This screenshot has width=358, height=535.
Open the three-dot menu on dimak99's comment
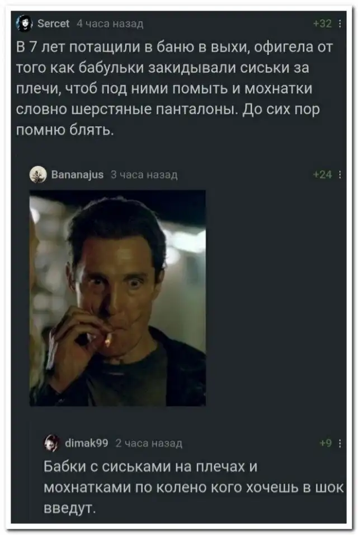[x=340, y=443]
